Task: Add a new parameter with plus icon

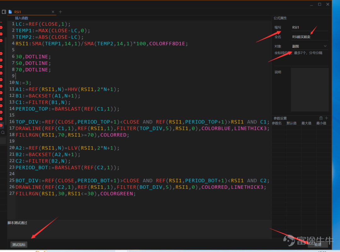Action: tap(326, 118)
